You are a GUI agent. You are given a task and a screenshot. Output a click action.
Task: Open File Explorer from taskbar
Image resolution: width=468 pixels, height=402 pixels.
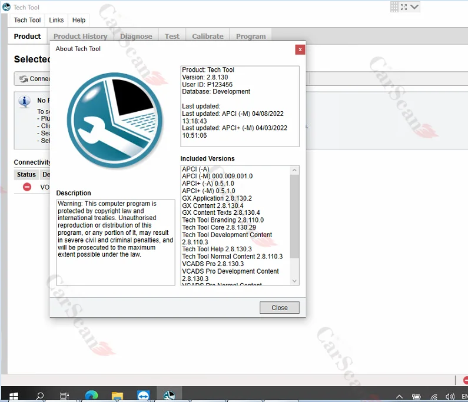tap(117, 396)
